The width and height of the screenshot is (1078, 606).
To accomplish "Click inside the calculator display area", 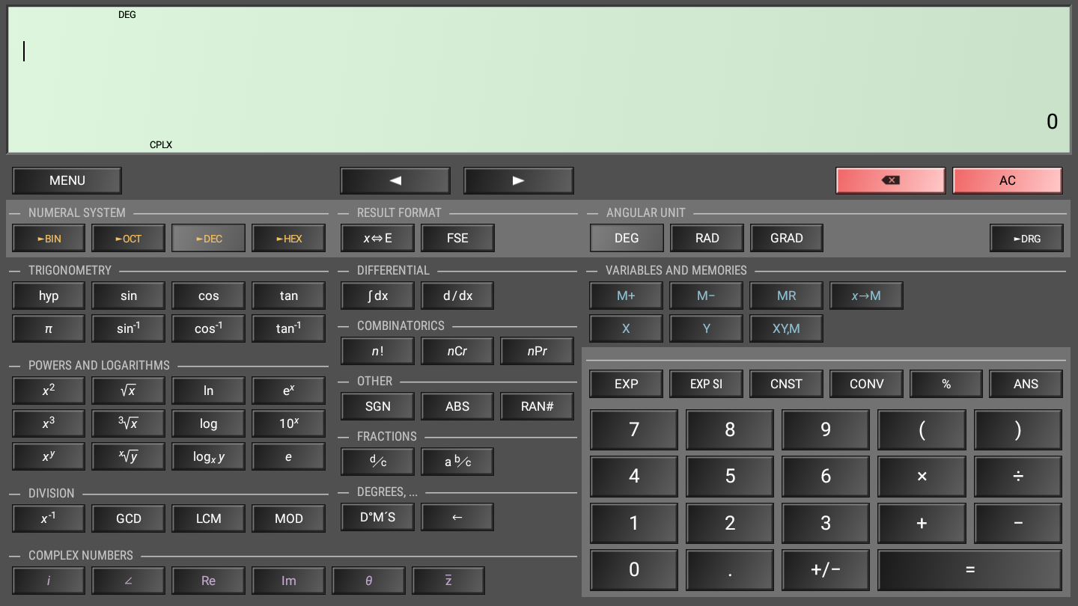I will click(539, 79).
